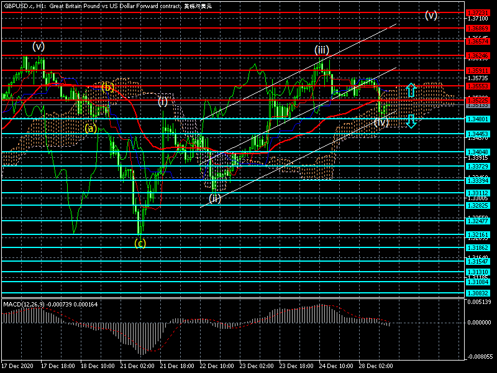Viewport: 497px width, 373px height.
Task: Click the 21 Dec 02:00 time label
Action: [x=137, y=366]
